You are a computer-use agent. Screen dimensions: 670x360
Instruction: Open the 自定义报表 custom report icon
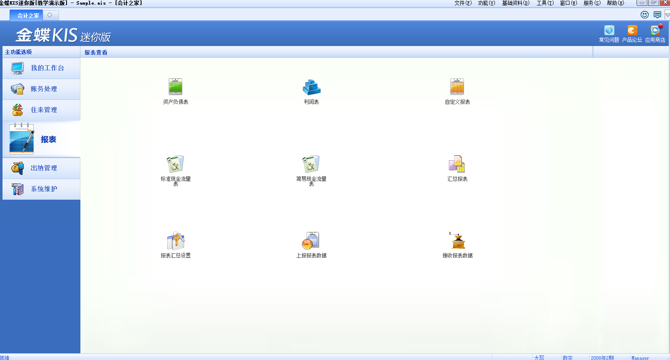[x=457, y=87]
